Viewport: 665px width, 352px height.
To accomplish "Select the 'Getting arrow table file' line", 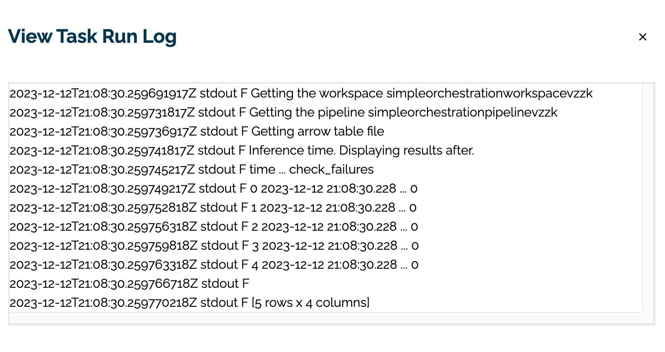I will point(197,131).
